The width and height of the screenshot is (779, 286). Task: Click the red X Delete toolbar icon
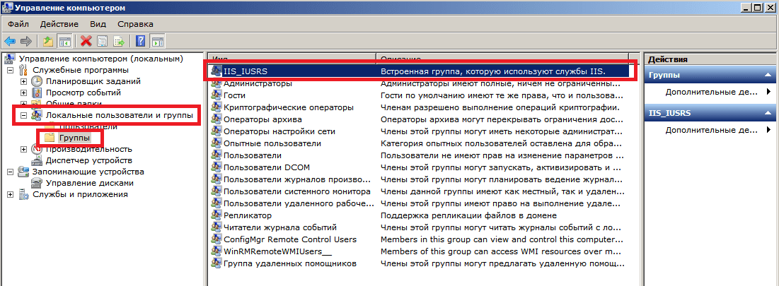[86, 41]
